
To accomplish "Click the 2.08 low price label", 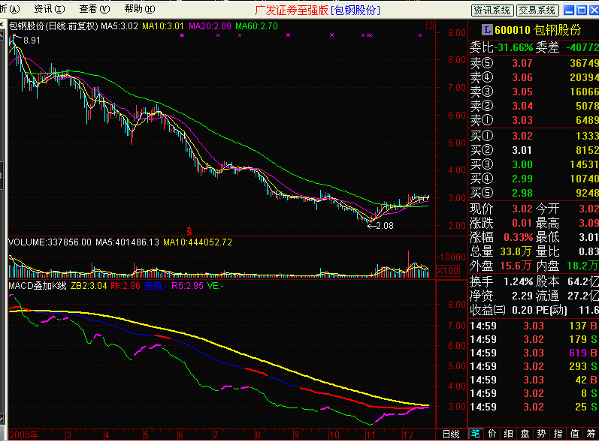I will click(385, 226).
